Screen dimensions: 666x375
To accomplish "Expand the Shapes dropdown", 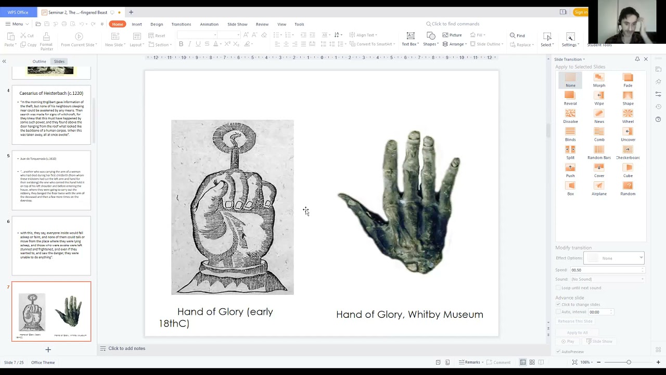I will 431,44.
